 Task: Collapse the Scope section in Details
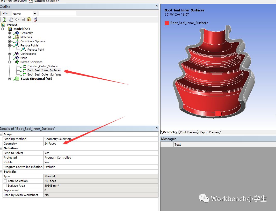[1, 134]
